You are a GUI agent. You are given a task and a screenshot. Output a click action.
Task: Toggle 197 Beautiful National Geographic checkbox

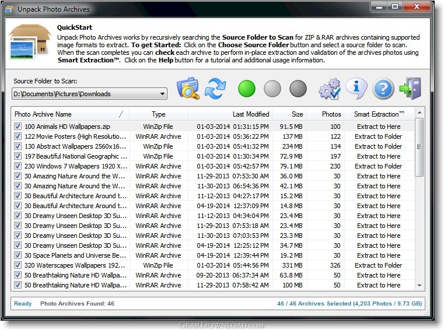pyautogui.click(x=18, y=156)
